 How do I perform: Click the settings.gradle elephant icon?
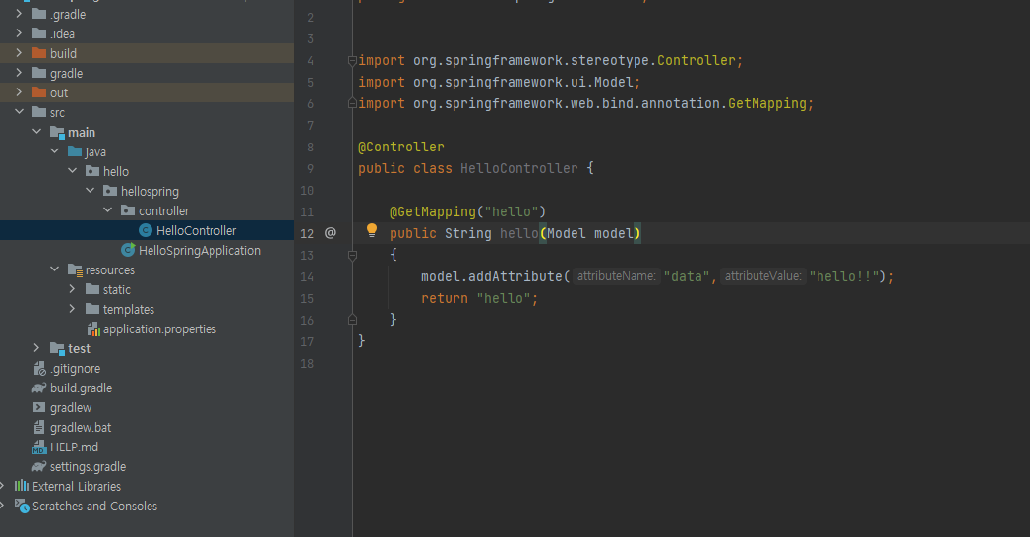(x=39, y=467)
